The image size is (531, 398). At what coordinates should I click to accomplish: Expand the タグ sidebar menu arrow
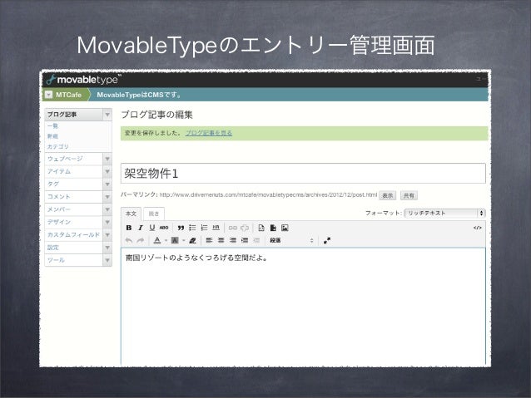pos(107,184)
